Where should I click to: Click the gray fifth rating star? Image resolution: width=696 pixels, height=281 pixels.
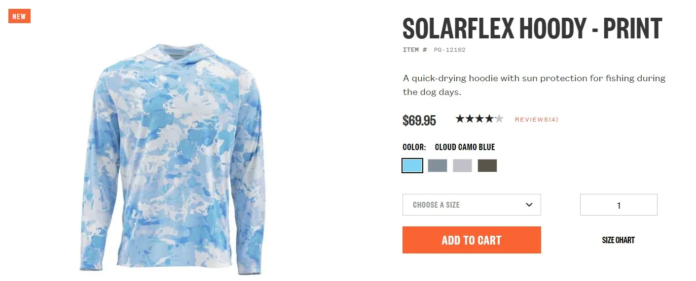tap(499, 119)
